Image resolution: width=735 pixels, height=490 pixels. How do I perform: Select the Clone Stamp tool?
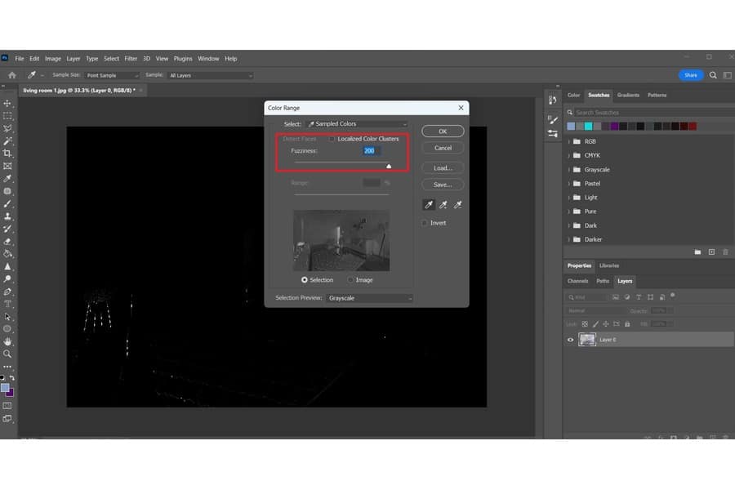click(x=7, y=216)
